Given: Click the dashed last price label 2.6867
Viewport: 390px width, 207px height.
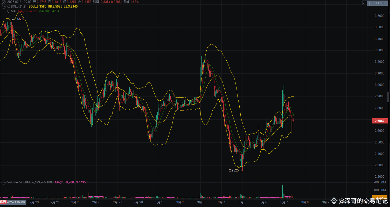Looking at the screenshot, I should point(379,121).
